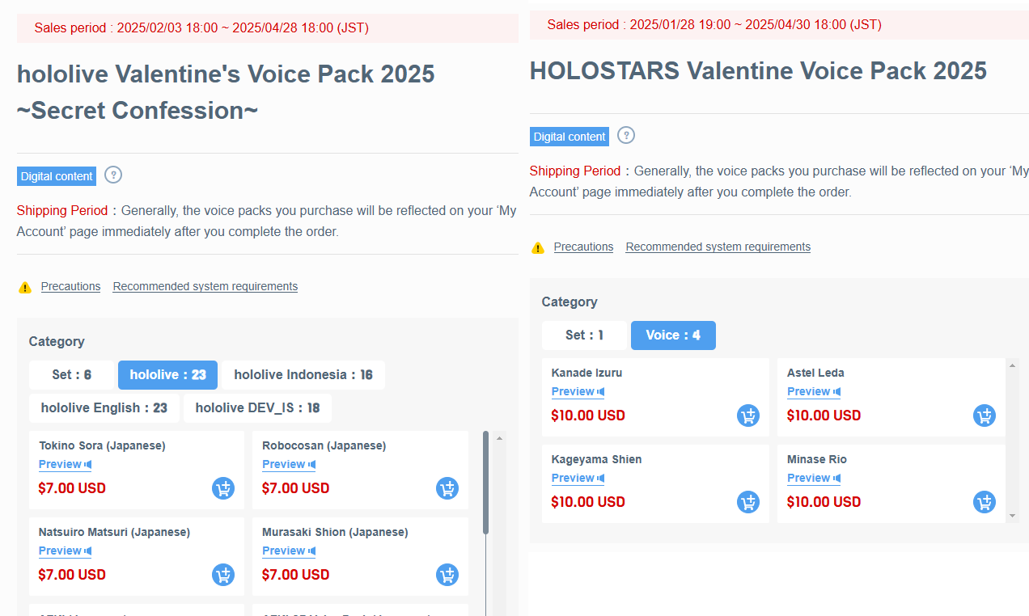Viewport: 1029px width, 616px height.
Task: Click hololive product list scrollbar thumb
Action: click(485, 482)
